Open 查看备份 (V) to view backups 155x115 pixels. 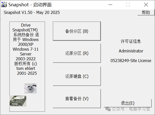point(77,99)
